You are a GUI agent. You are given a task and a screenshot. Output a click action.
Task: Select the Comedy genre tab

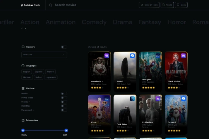(94, 22)
